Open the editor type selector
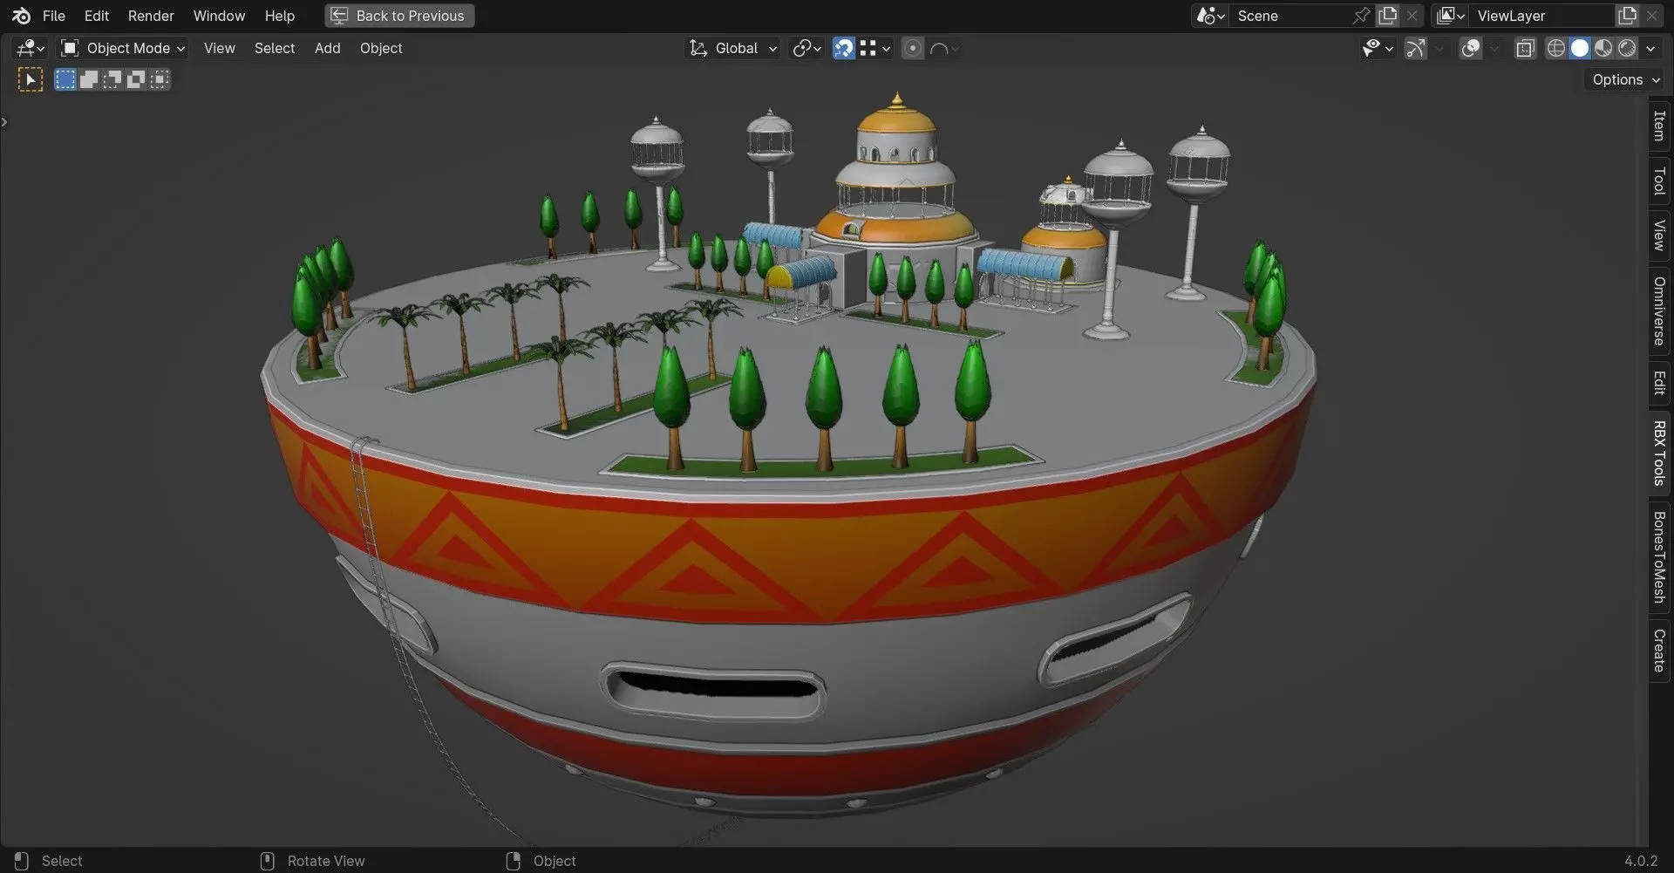This screenshot has width=1674, height=873. coord(31,48)
